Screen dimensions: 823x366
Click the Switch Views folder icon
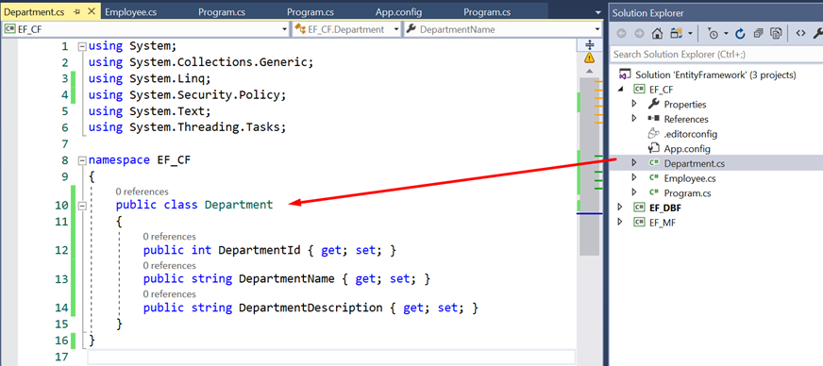[677, 34]
